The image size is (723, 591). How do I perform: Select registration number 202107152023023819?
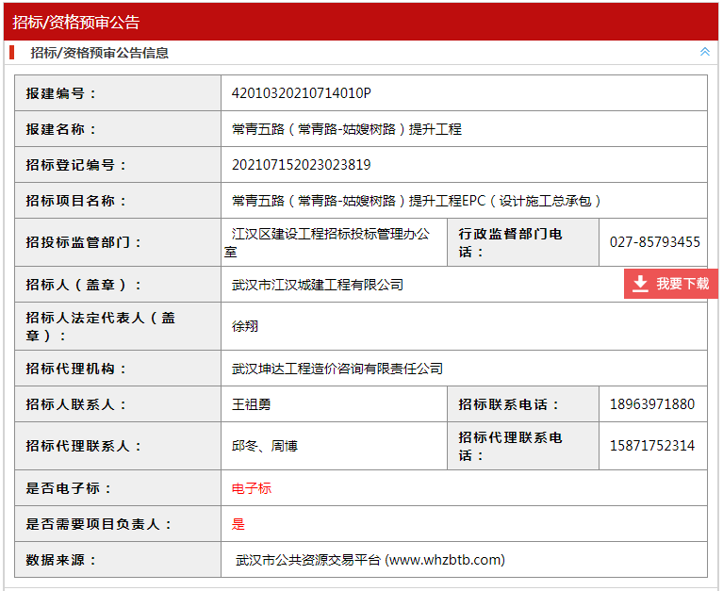click(x=302, y=165)
